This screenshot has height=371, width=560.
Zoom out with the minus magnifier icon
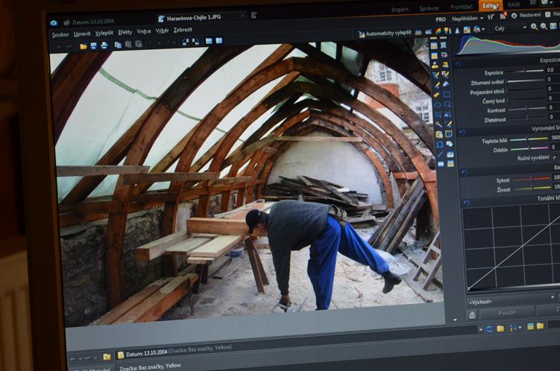click(543, 26)
